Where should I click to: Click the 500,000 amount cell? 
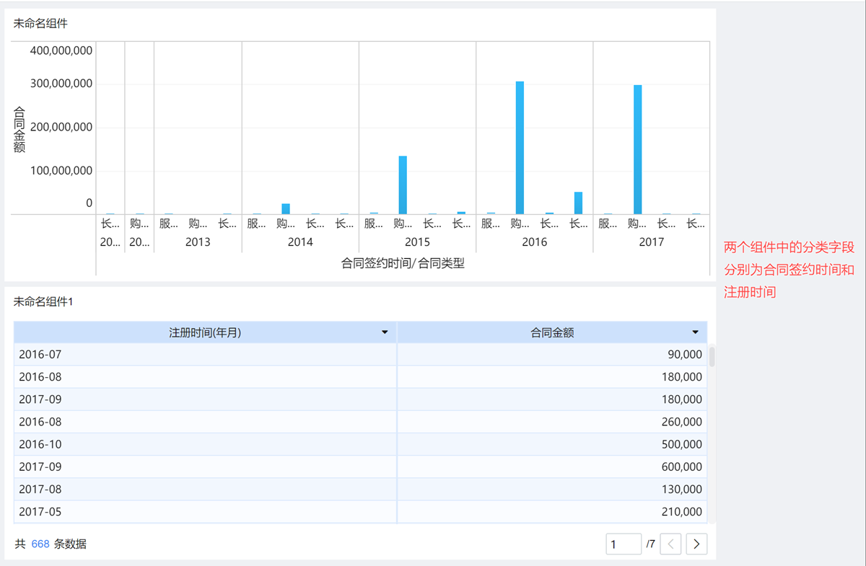tap(552, 444)
